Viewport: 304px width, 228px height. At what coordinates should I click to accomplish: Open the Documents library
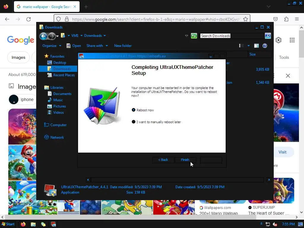pos(59,94)
